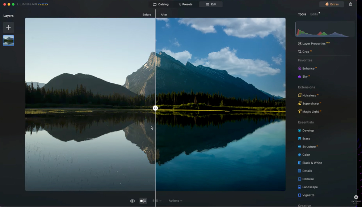Screen dimensions: 362x207
Task: Open the Enhance AI tool
Action: 308,68
